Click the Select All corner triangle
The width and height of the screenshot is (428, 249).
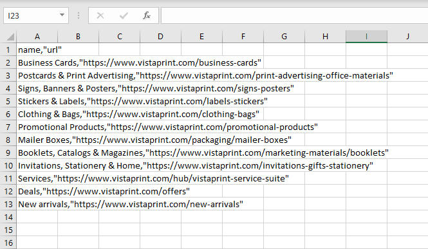10,37
